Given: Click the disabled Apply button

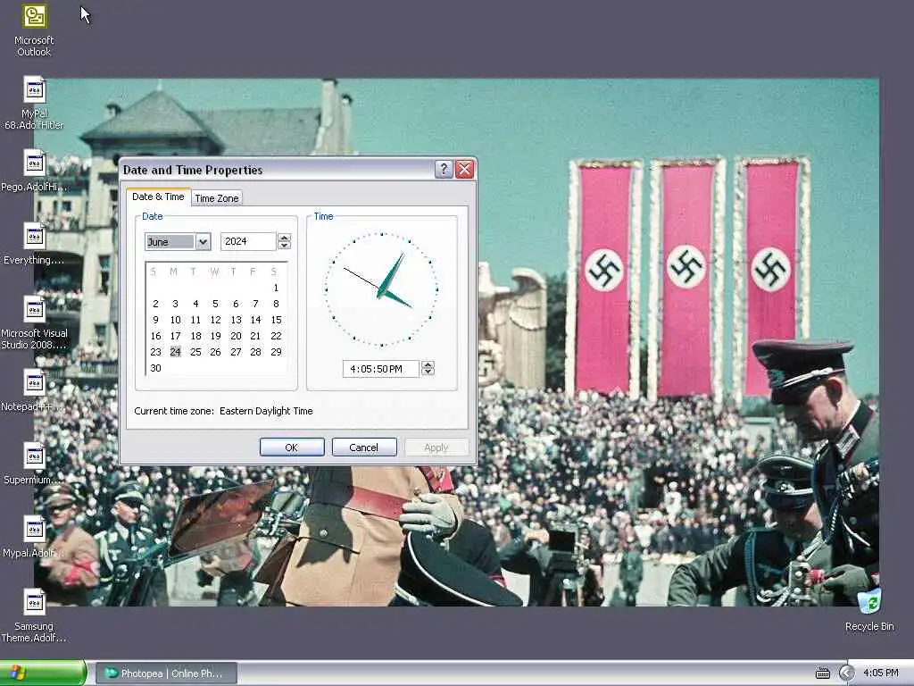Looking at the screenshot, I should pyautogui.click(x=436, y=448).
